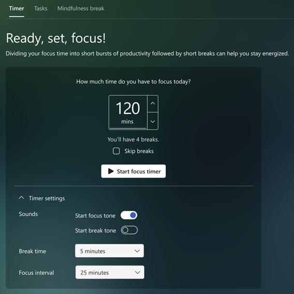Screen dimensions: 294x294
Task: Increase focus minutes with up arrow
Action: click(x=153, y=104)
